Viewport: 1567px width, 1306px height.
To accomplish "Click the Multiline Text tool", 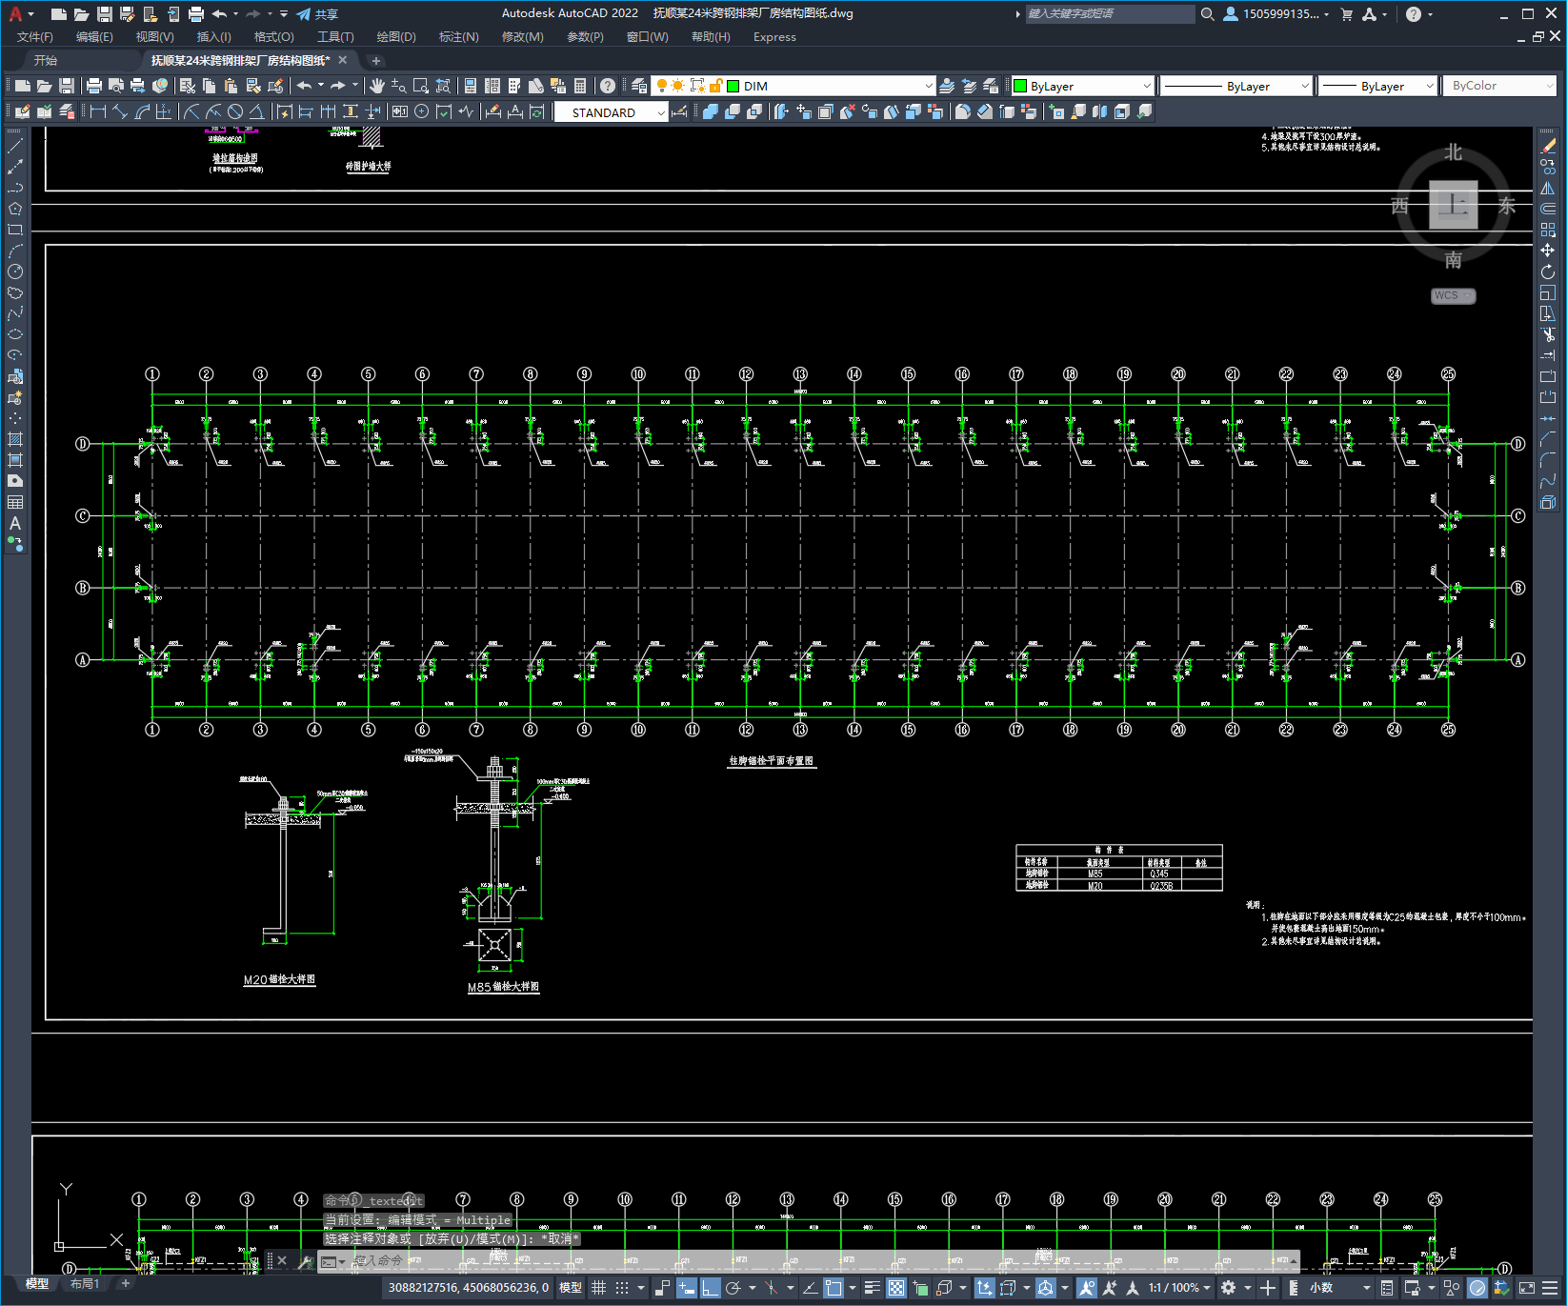I will point(15,523).
